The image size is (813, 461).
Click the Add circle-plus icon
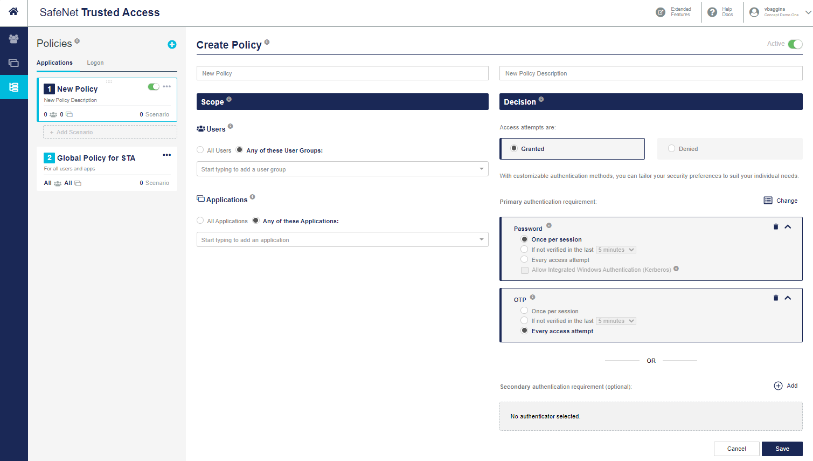(x=778, y=386)
